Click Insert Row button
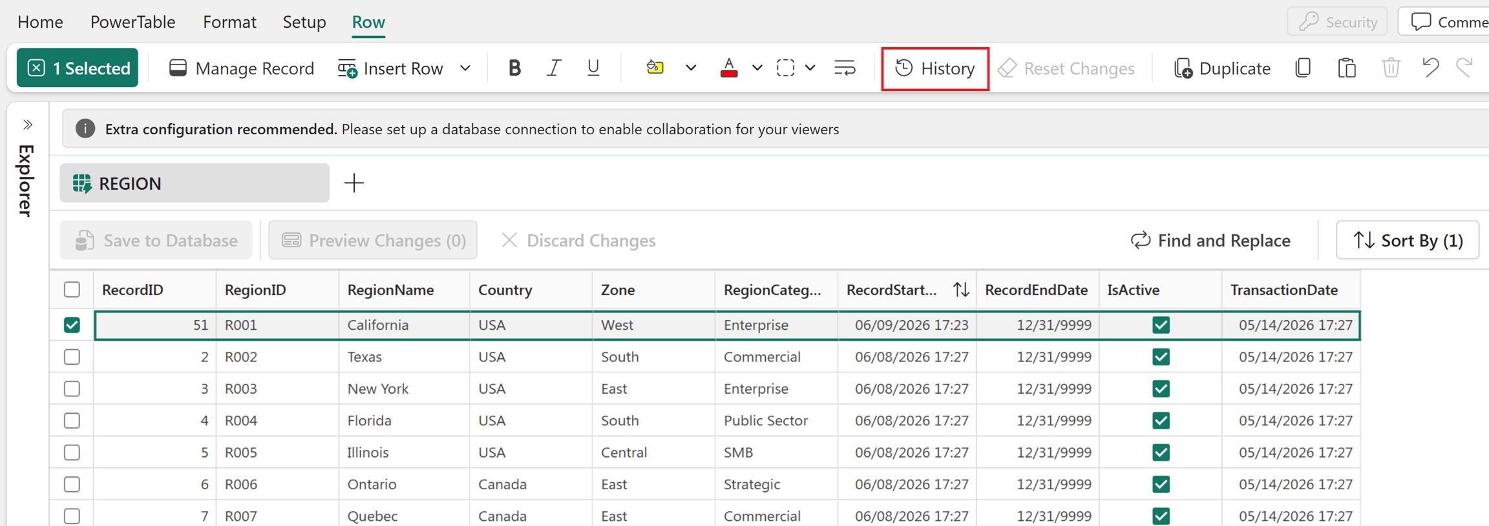The height and width of the screenshot is (526, 1489). 390,68
